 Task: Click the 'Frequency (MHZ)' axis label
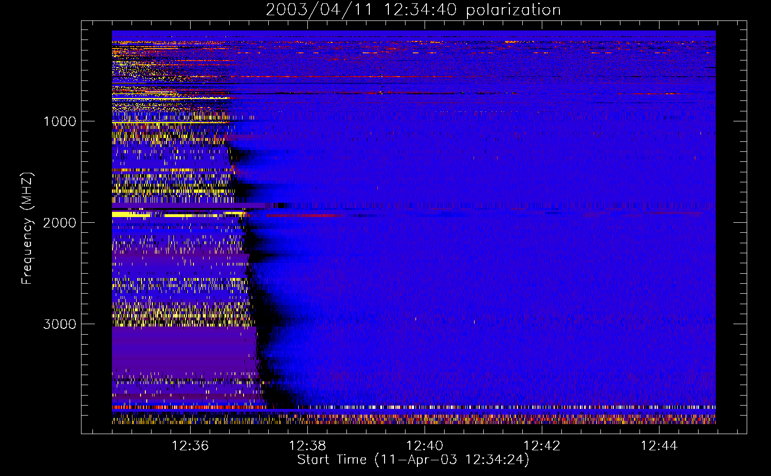click(x=27, y=228)
